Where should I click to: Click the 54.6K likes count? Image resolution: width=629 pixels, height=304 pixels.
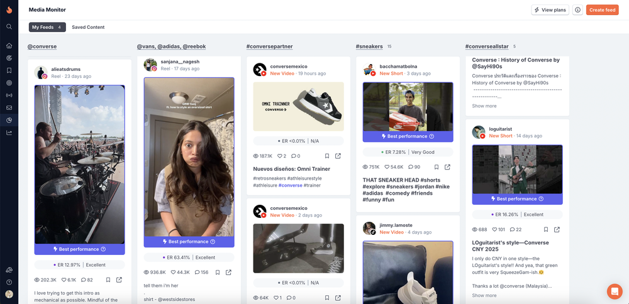pyautogui.click(x=394, y=167)
